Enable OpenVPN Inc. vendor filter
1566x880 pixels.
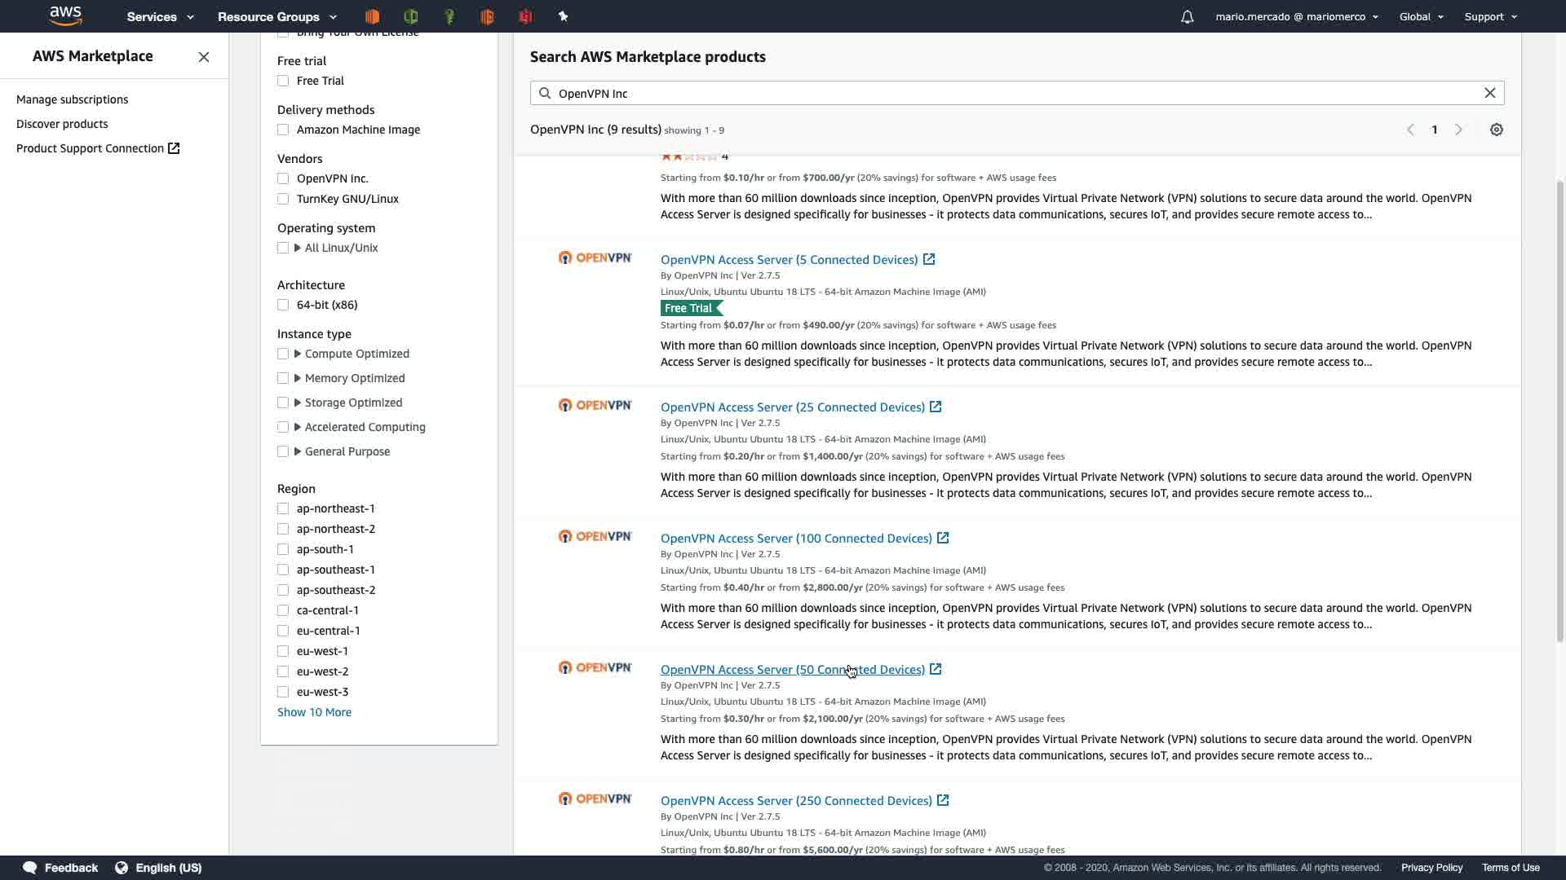pos(283,178)
